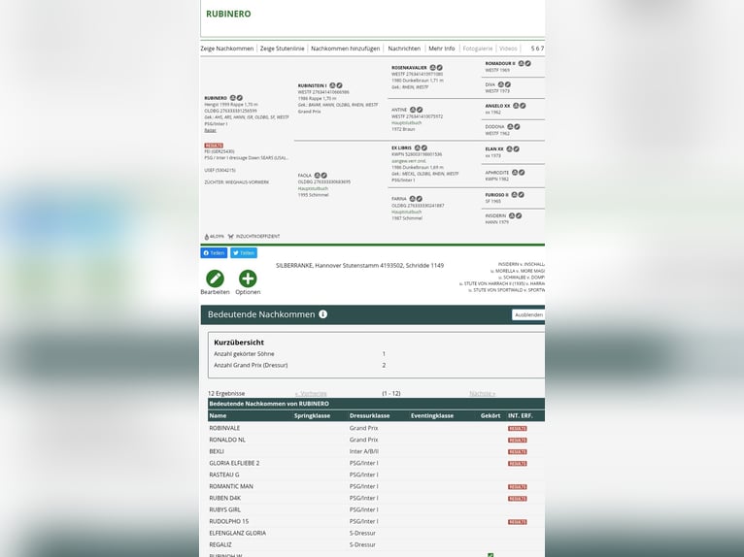Click horse icon next to ROSENKAVALIER
744x557 pixels.
(432, 68)
